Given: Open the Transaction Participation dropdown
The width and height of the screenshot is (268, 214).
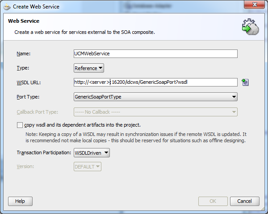Looking at the screenshot, I should click(92, 153).
